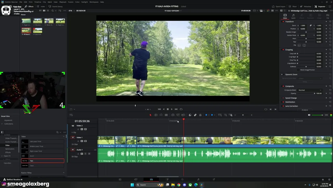Click the Replace Clip edit icon

click(183, 115)
